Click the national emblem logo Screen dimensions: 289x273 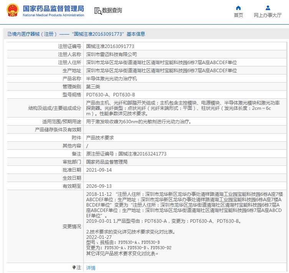(13, 10)
